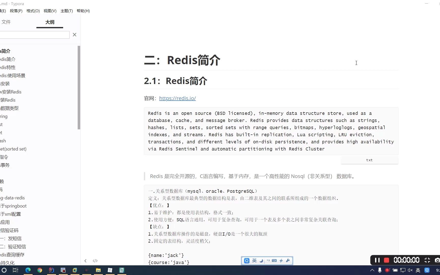Open the Sogou toolbox wrench icon
Screen dimensions: 440x275
[288, 260]
